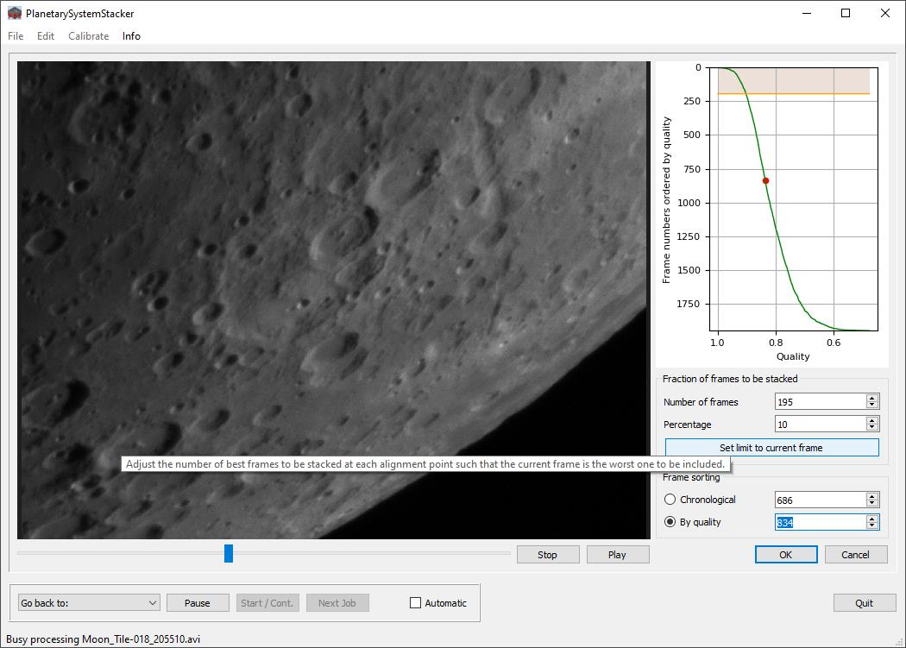Click the red current-frame marker on quality plot
The height and width of the screenshot is (648, 906).
coord(765,181)
